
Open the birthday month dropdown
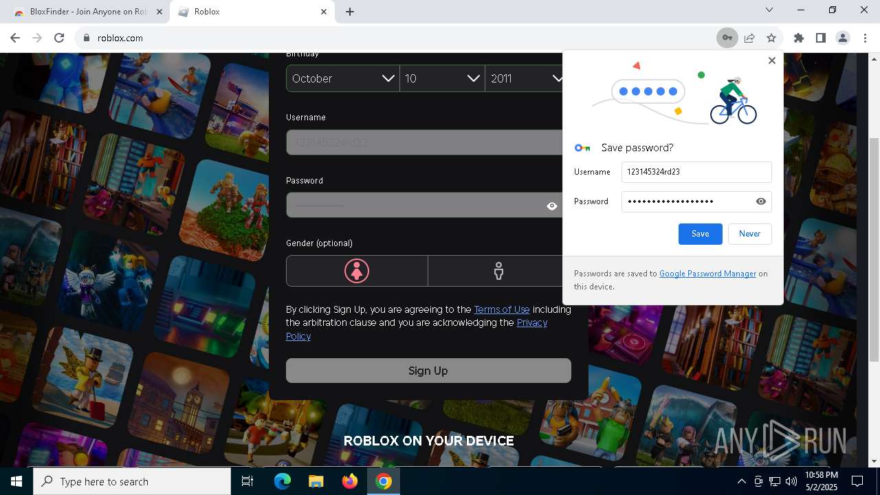(x=342, y=78)
